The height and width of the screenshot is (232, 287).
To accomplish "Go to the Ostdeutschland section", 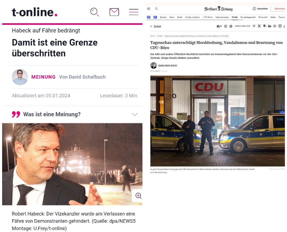I will (x=192, y=17).
